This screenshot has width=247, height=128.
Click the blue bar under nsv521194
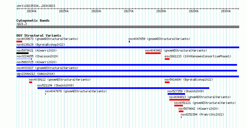123,88
